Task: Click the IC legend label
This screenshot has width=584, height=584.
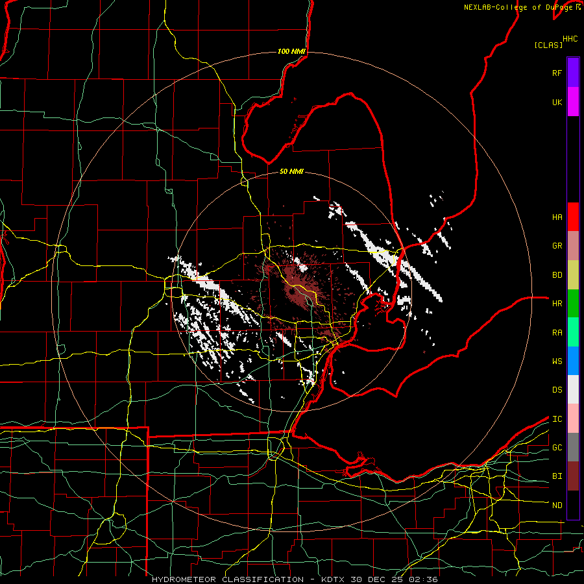Action: tap(557, 419)
